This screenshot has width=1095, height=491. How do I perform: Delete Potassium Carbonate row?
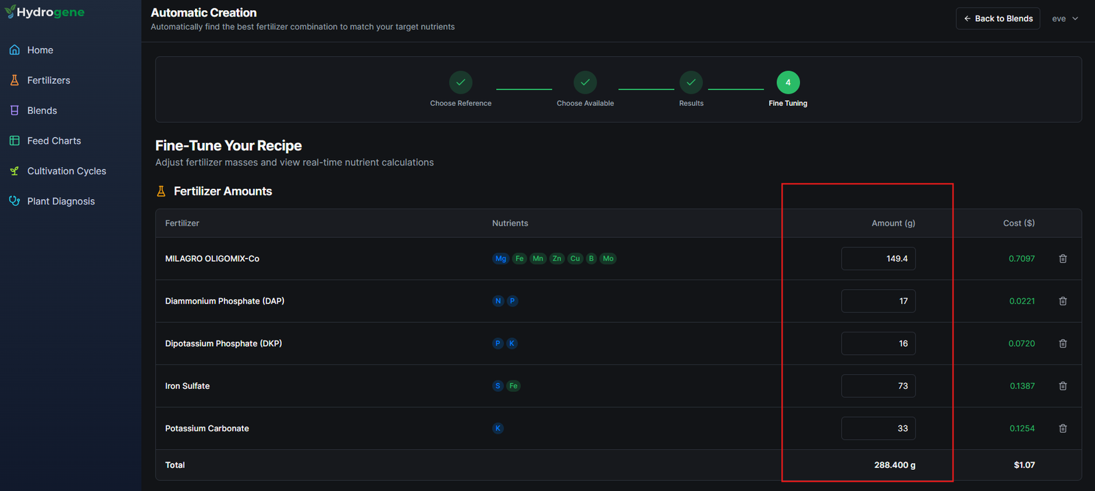(x=1063, y=428)
